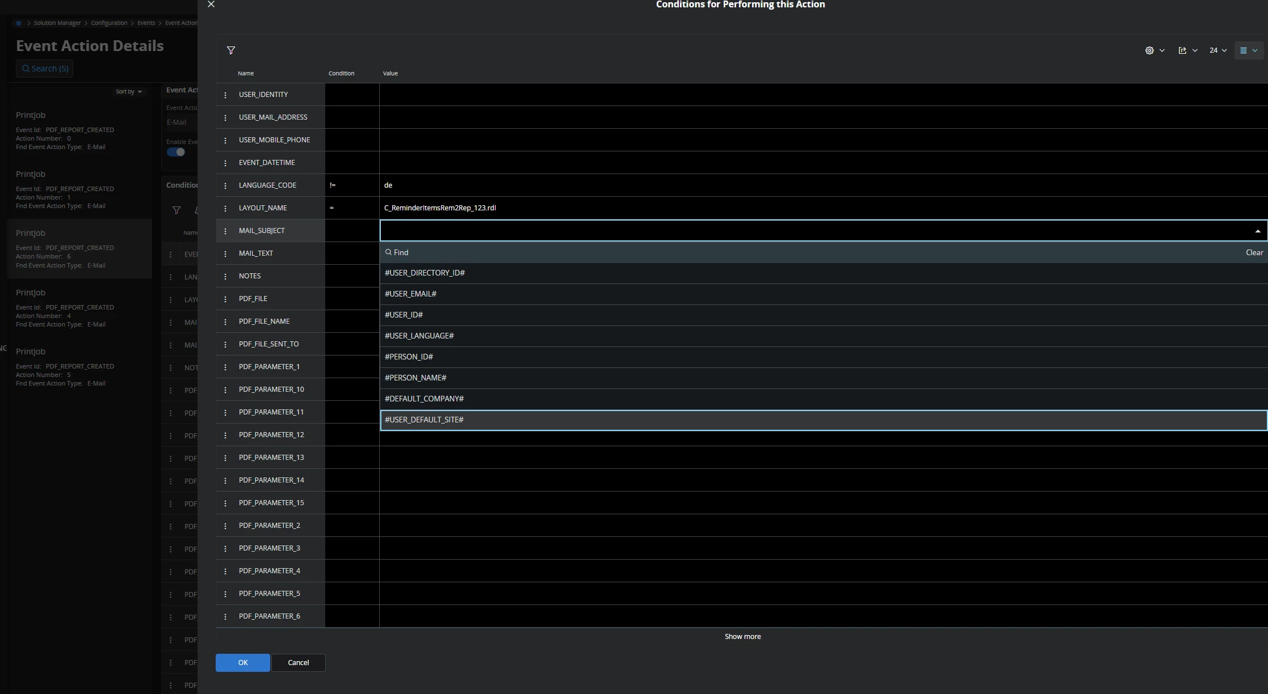Click the filter funnel icon in the dialog
Image resolution: width=1268 pixels, height=694 pixels.
coord(231,50)
